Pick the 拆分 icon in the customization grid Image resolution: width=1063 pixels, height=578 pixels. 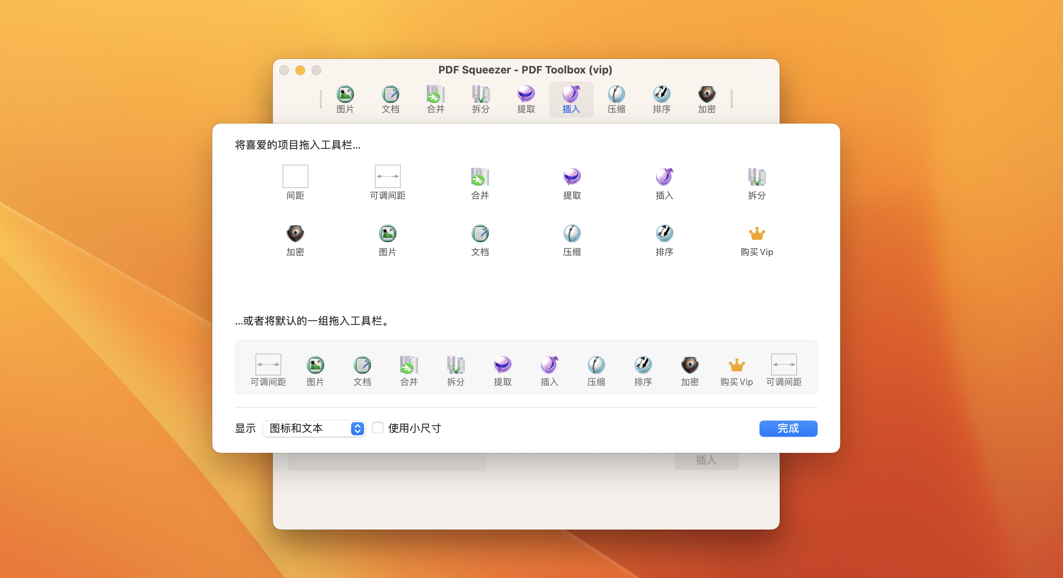point(756,177)
